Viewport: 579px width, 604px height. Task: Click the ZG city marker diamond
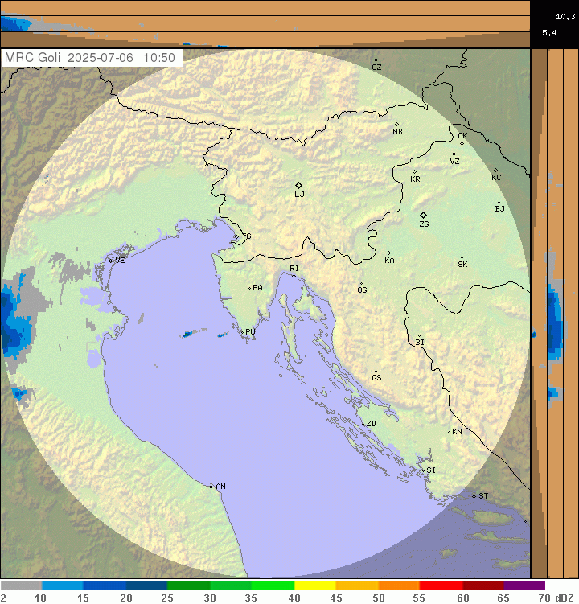point(423,215)
